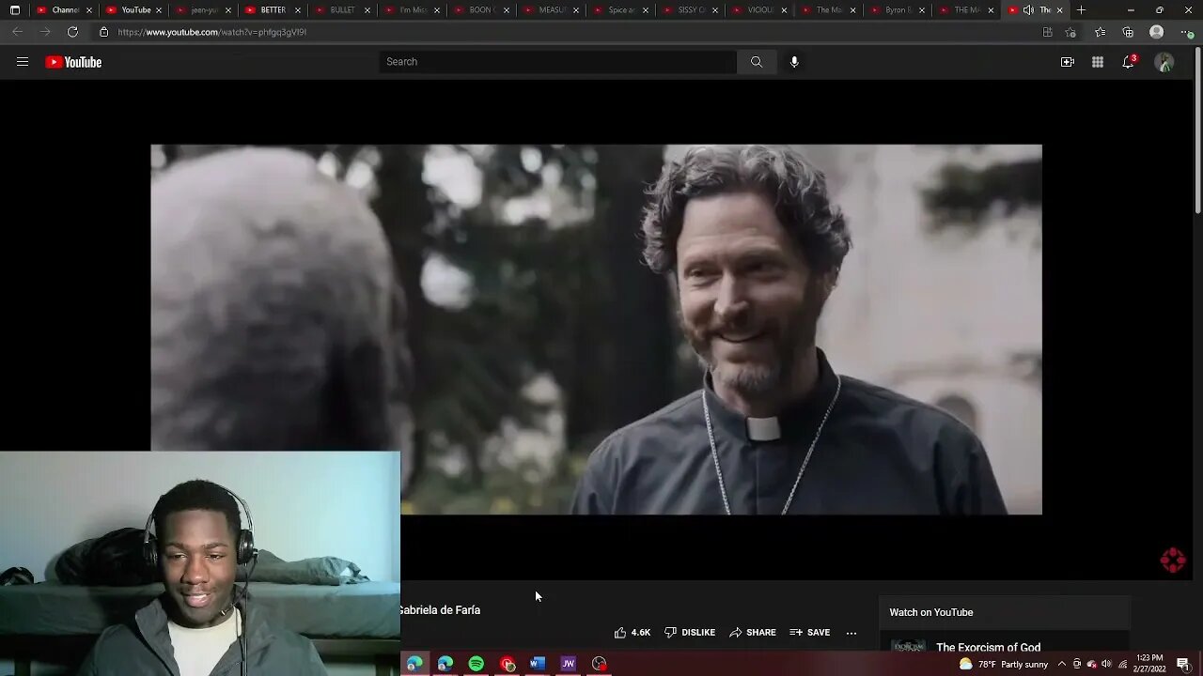Switch to the YouTube tab
The height and width of the screenshot is (676, 1203).
tap(133, 10)
